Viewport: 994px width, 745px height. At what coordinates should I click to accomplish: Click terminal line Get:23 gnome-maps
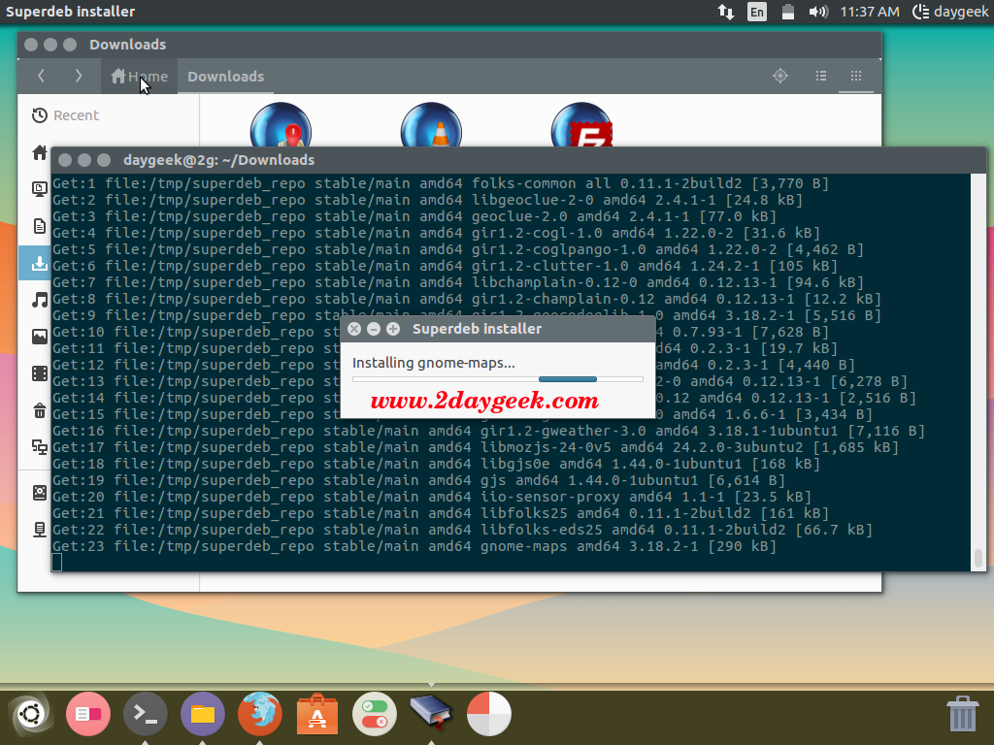click(x=414, y=546)
